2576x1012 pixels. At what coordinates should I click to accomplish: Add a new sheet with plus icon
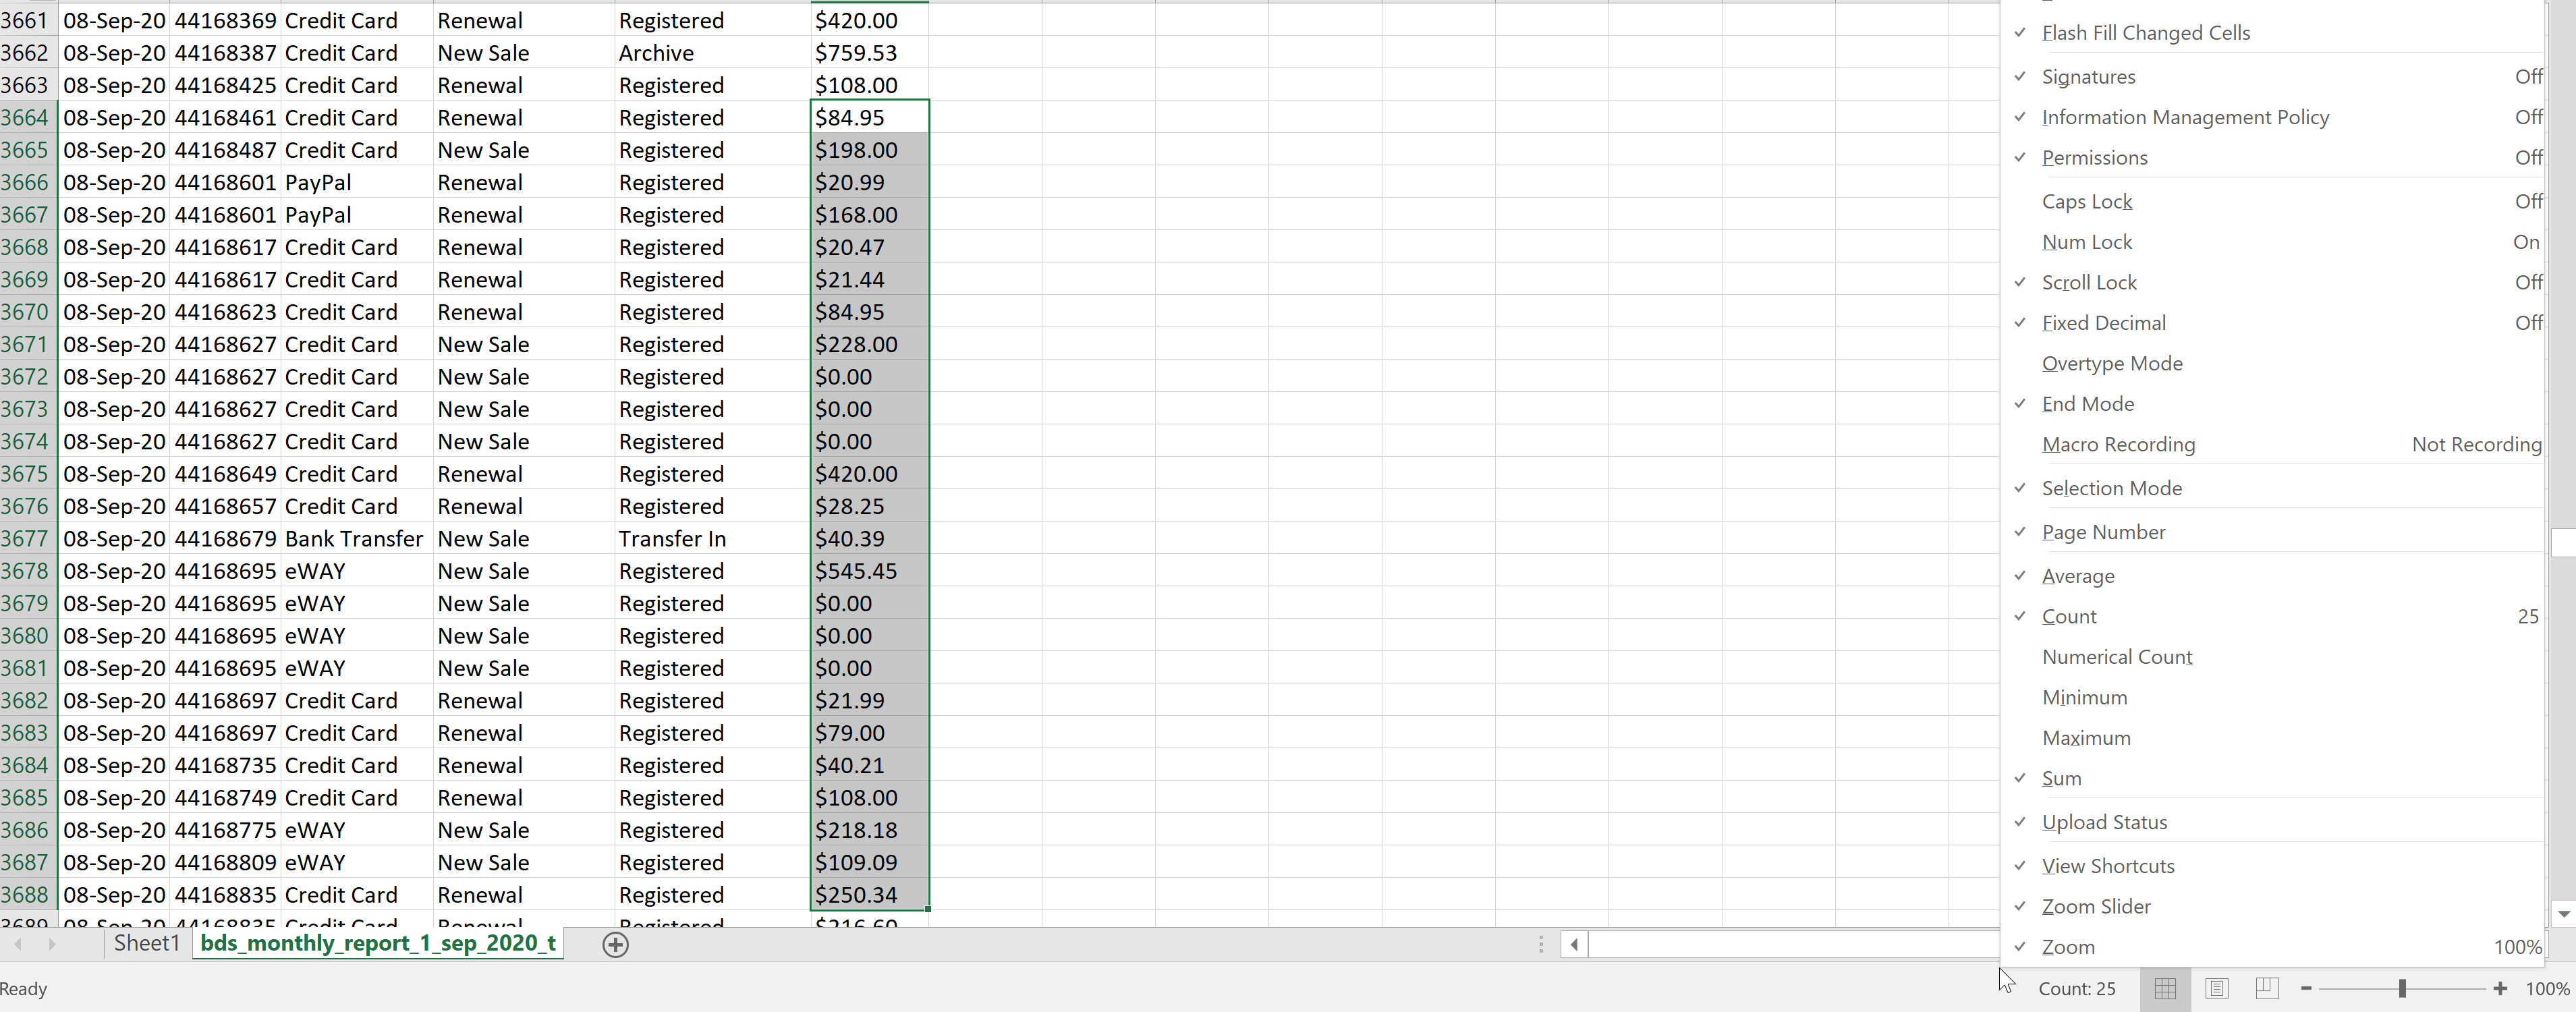click(x=615, y=944)
